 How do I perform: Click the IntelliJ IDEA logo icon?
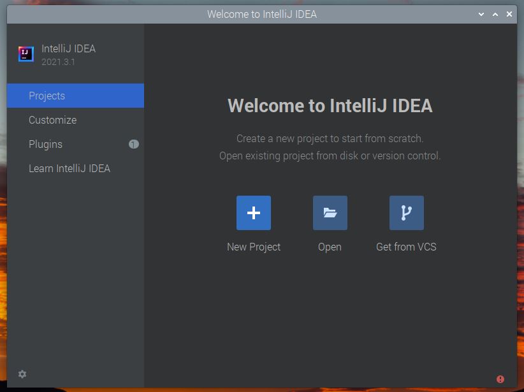tap(25, 54)
